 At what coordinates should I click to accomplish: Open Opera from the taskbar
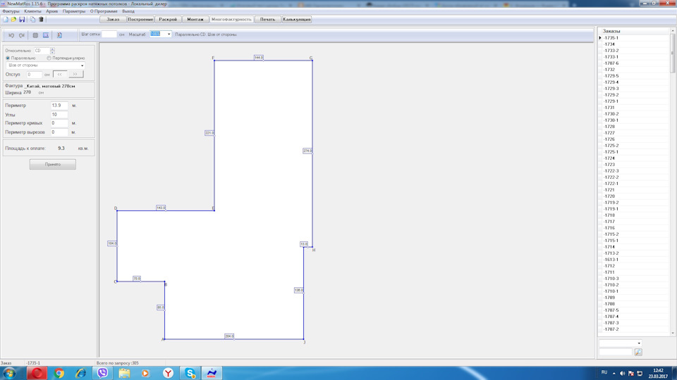[37, 373]
